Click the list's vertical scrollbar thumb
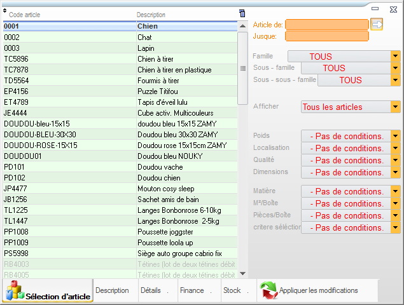Image resolution: width=404 pixels, height=305 pixels. (242, 68)
